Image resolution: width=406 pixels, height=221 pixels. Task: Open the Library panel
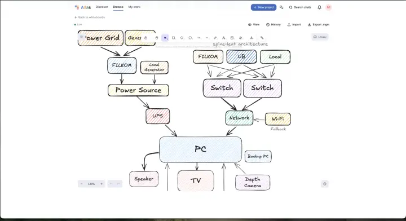pos(320,37)
